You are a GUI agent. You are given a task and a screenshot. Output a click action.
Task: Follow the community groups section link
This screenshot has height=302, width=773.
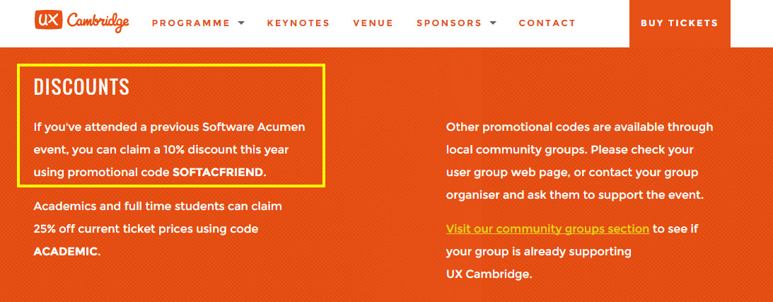[x=547, y=229]
